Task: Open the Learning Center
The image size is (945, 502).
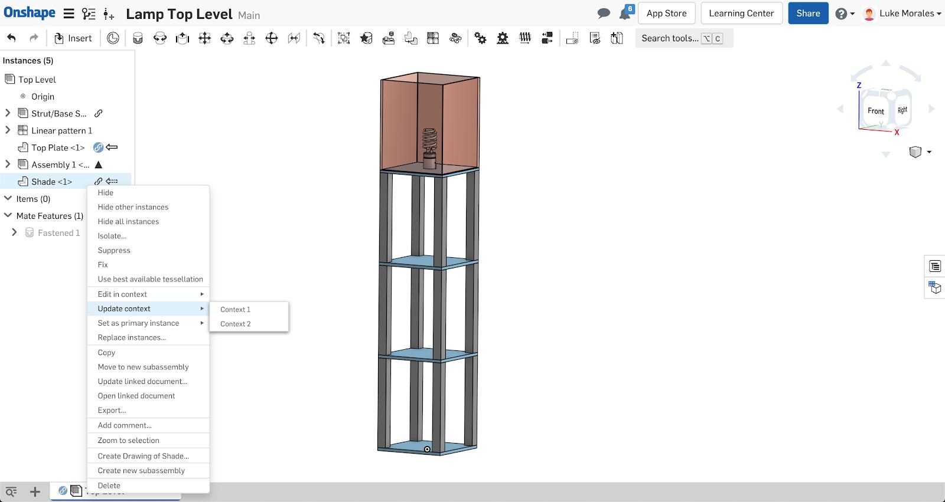Action: (741, 14)
